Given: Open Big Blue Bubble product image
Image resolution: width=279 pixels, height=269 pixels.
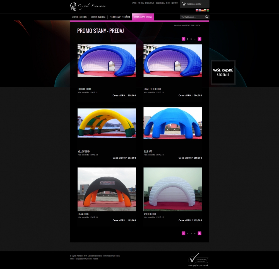Looking at the screenshot, I should point(107,61).
